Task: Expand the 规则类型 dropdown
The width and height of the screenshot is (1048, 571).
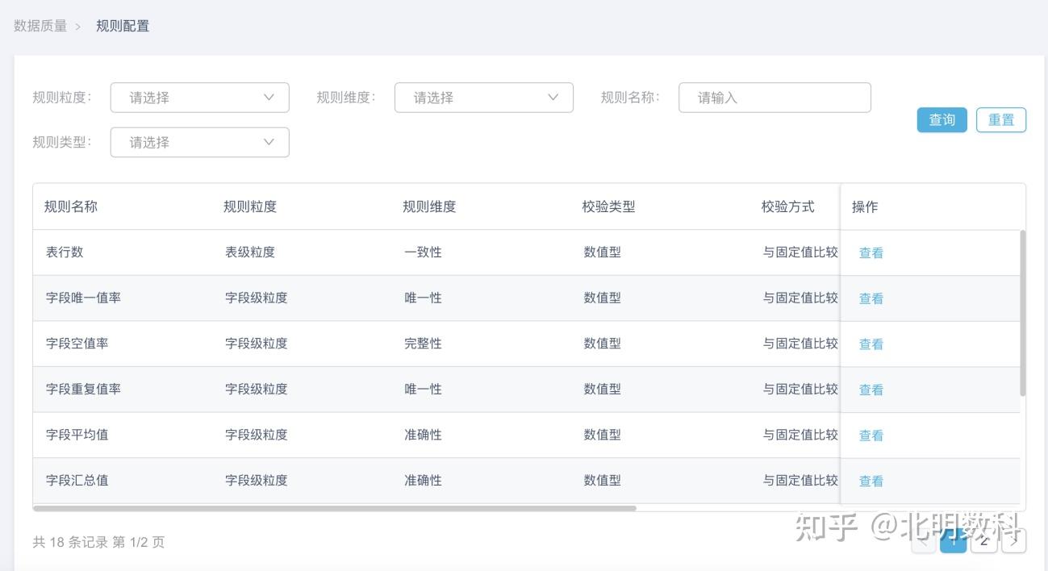Action: pyautogui.click(x=199, y=143)
